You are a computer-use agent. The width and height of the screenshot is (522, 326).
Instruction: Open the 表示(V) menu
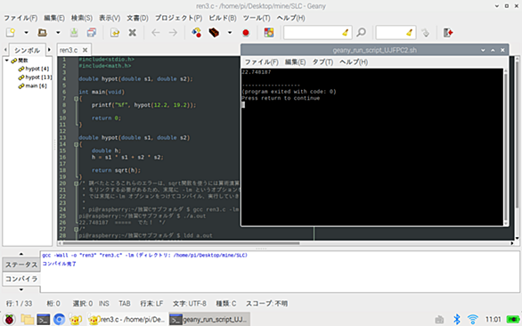pos(110,18)
